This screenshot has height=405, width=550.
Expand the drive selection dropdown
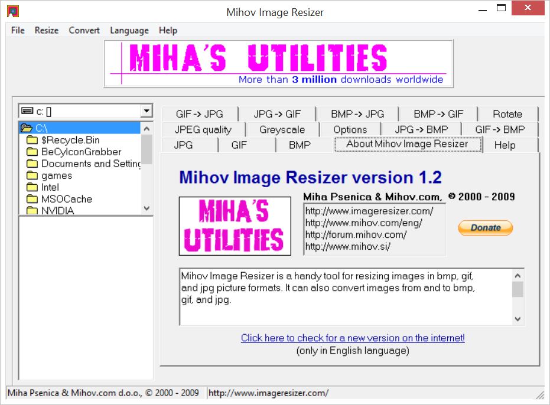pos(147,111)
